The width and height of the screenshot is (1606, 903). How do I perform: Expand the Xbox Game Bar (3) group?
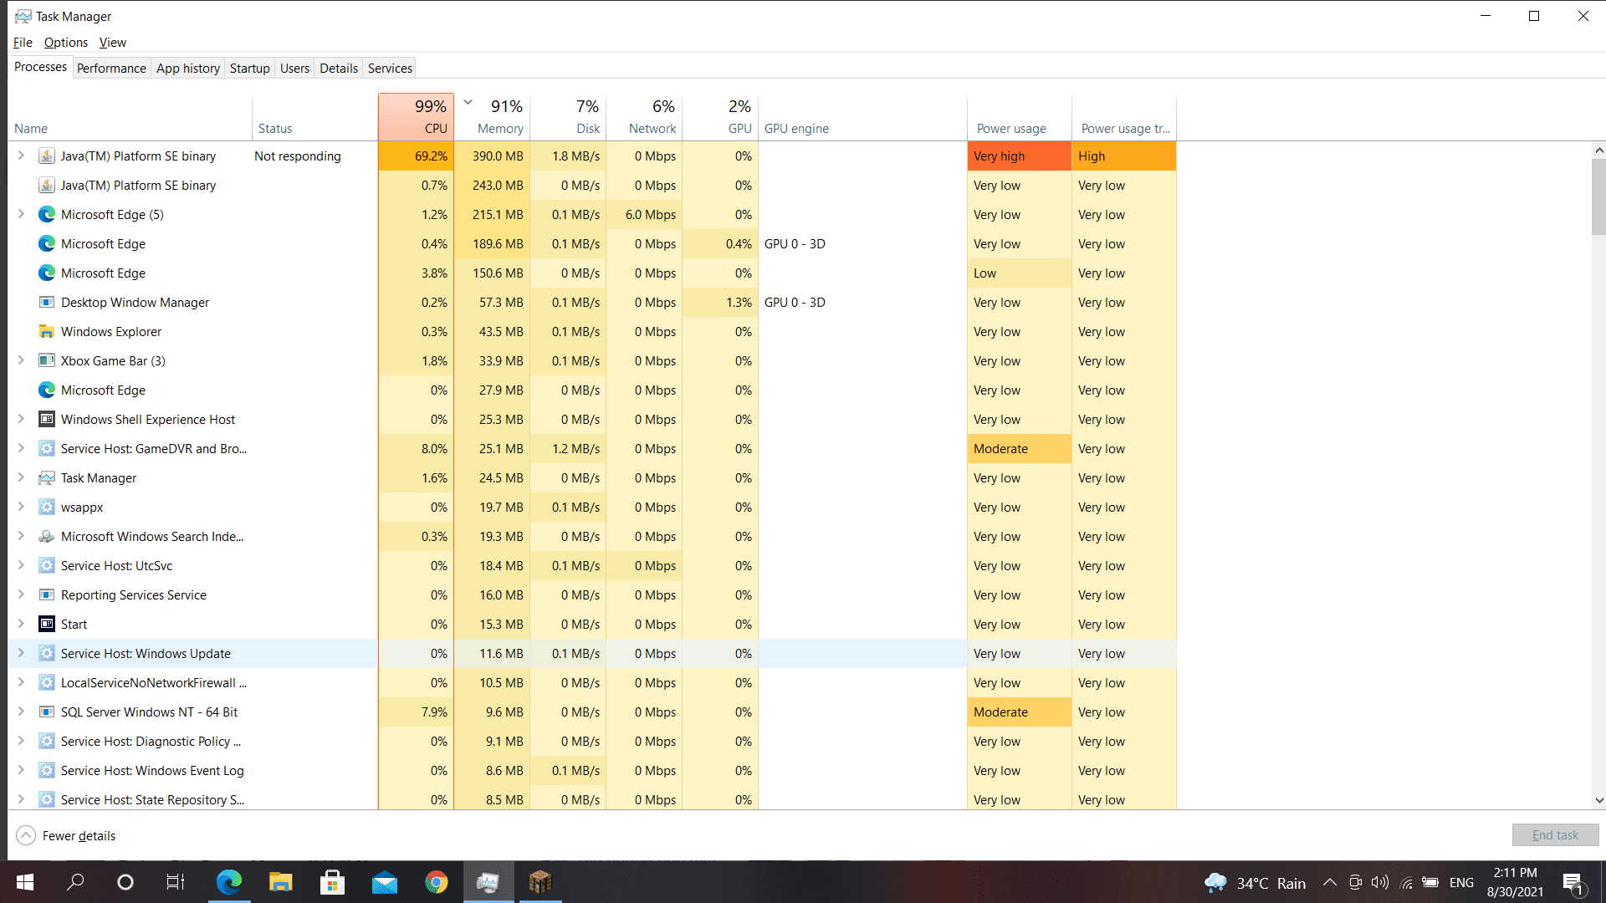(21, 361)
